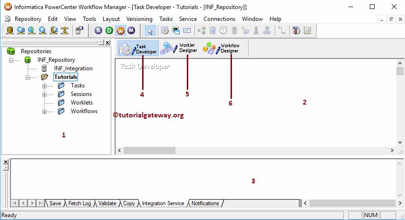Select the pointer arrow tool
Viewport: 405px width, 220px height.
click(x=150, y=31)
